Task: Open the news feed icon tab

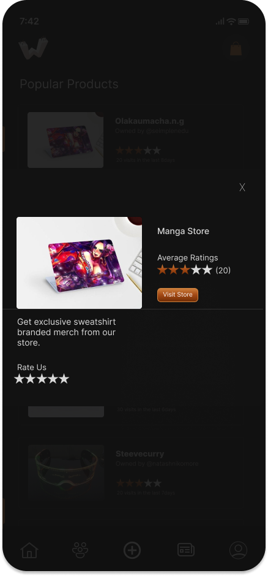Action: click(186, 550)
